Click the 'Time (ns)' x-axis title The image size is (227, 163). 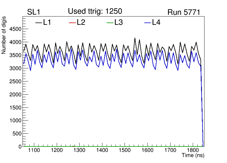point(193,156)
